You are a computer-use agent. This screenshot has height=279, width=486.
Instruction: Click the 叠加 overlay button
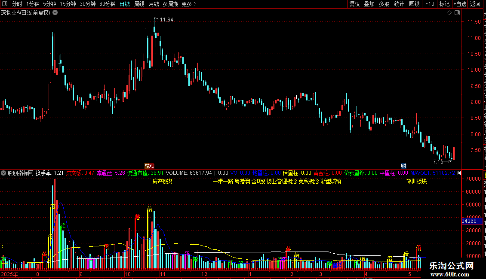[x=369, y=4]
